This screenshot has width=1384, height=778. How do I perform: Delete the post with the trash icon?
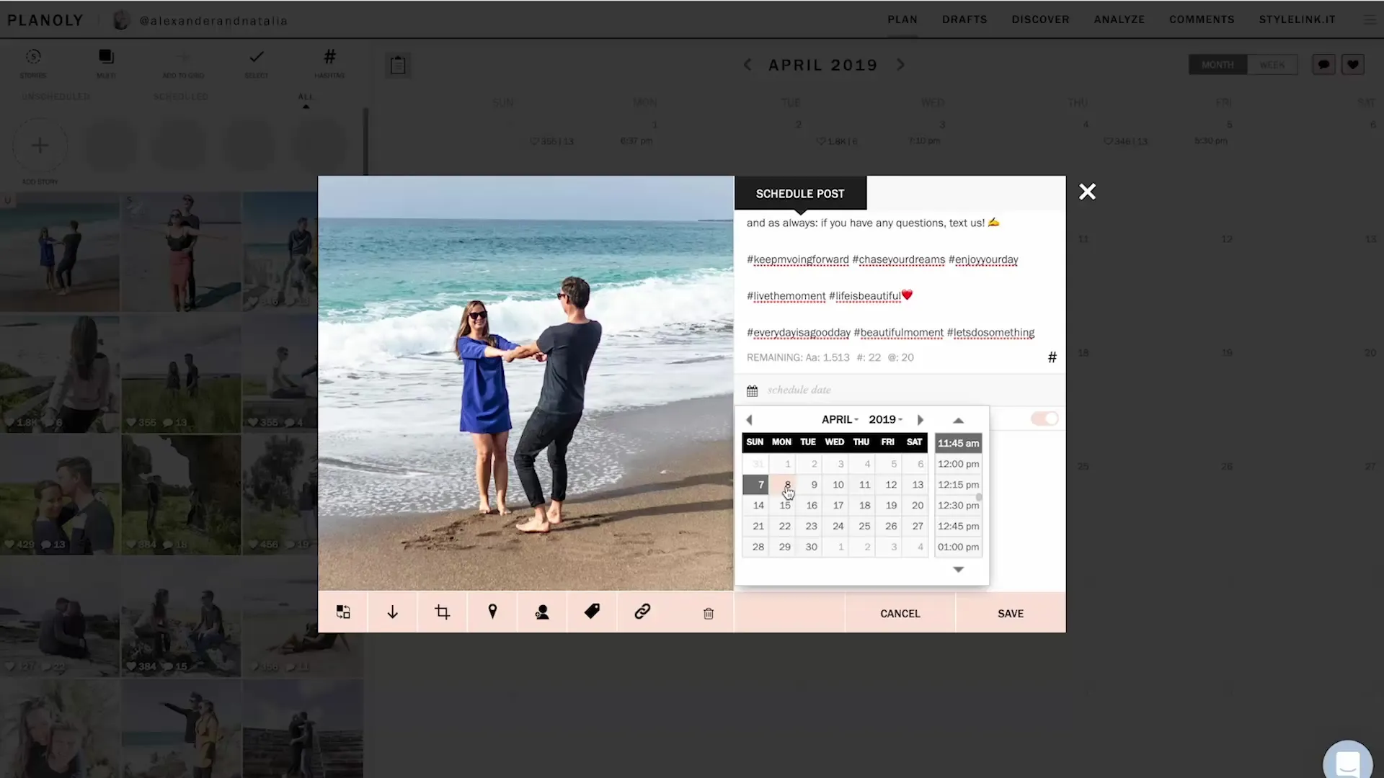click(x=709, y=614)
